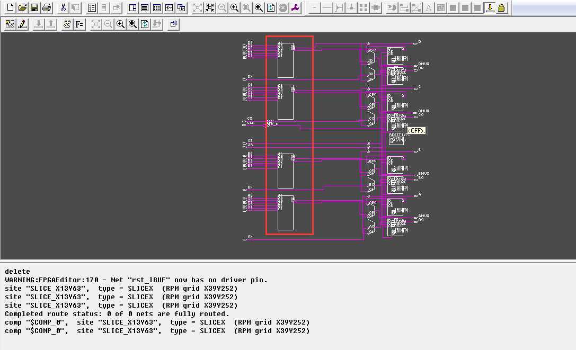Cut the selection with the scissors icon
This screenshot has width=576, height=350.
point(63,7)
